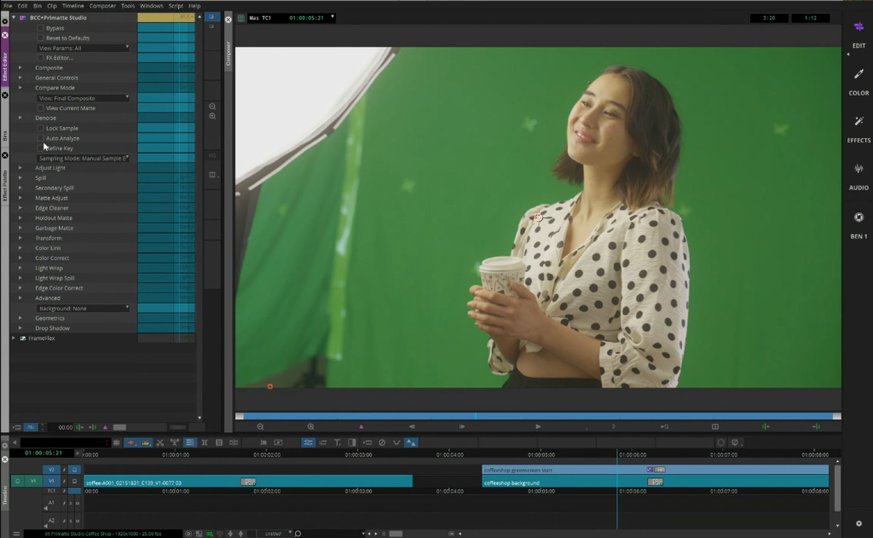The width and height of the screenshot is (873, 538).
Task: Switch to the Color workspace icon
Action: click(x=859, y=75)
